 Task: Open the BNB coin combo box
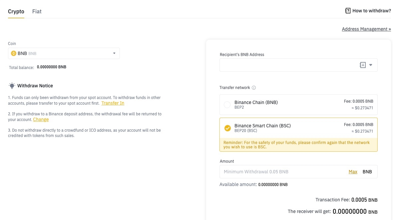[x=63, y=53]
